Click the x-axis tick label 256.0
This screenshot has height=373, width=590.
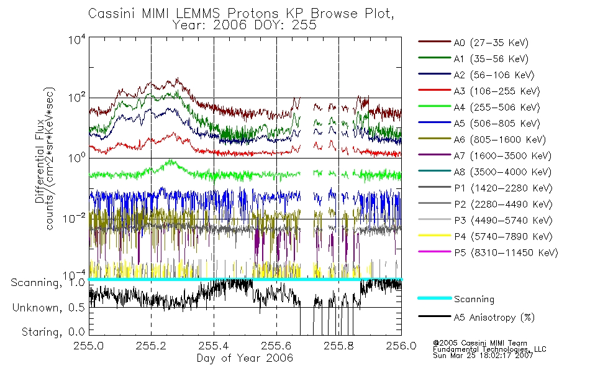(x=401, y=346)
